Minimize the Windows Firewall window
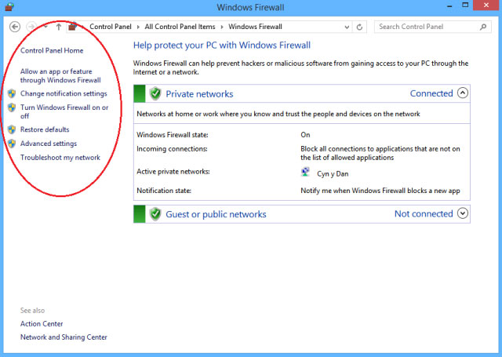Screen dimensions: 502x357 (449, 6)
